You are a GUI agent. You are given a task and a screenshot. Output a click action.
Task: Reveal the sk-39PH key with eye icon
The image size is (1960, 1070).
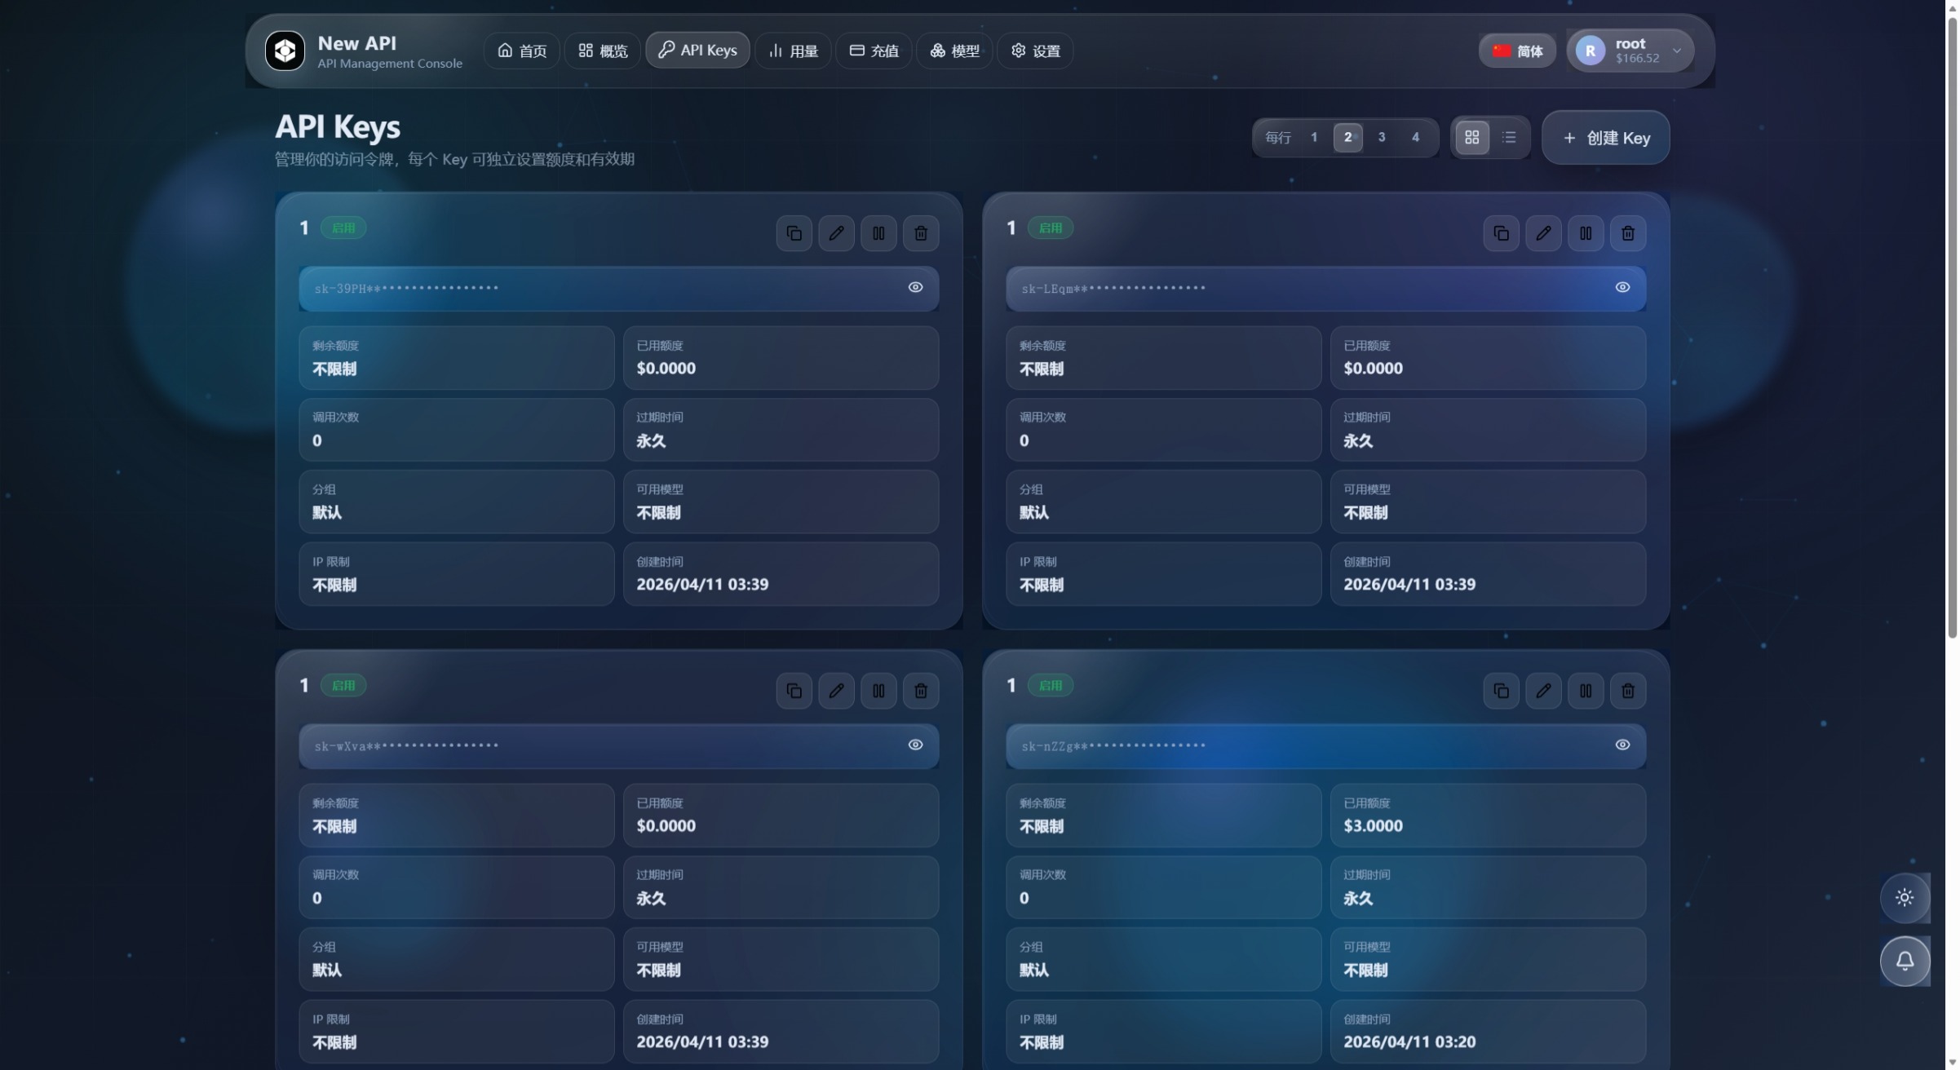click(x=915, y=287)
